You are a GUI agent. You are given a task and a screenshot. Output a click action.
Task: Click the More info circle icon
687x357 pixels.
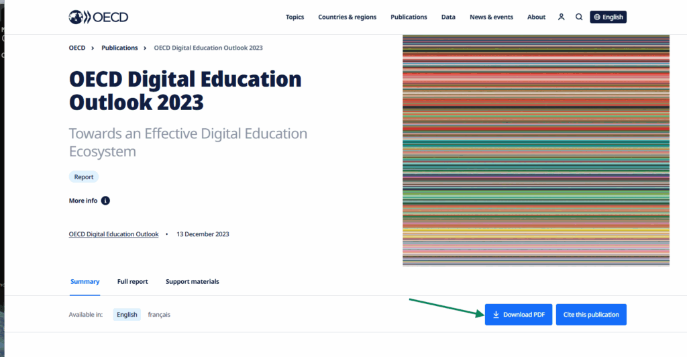105,201
